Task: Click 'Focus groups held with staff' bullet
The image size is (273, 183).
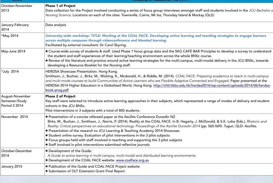Action: click(x=114, y=140)
